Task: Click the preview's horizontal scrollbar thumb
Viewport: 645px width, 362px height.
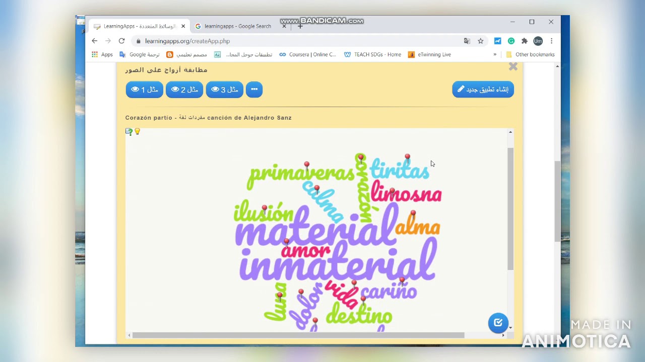Action: 298,335
